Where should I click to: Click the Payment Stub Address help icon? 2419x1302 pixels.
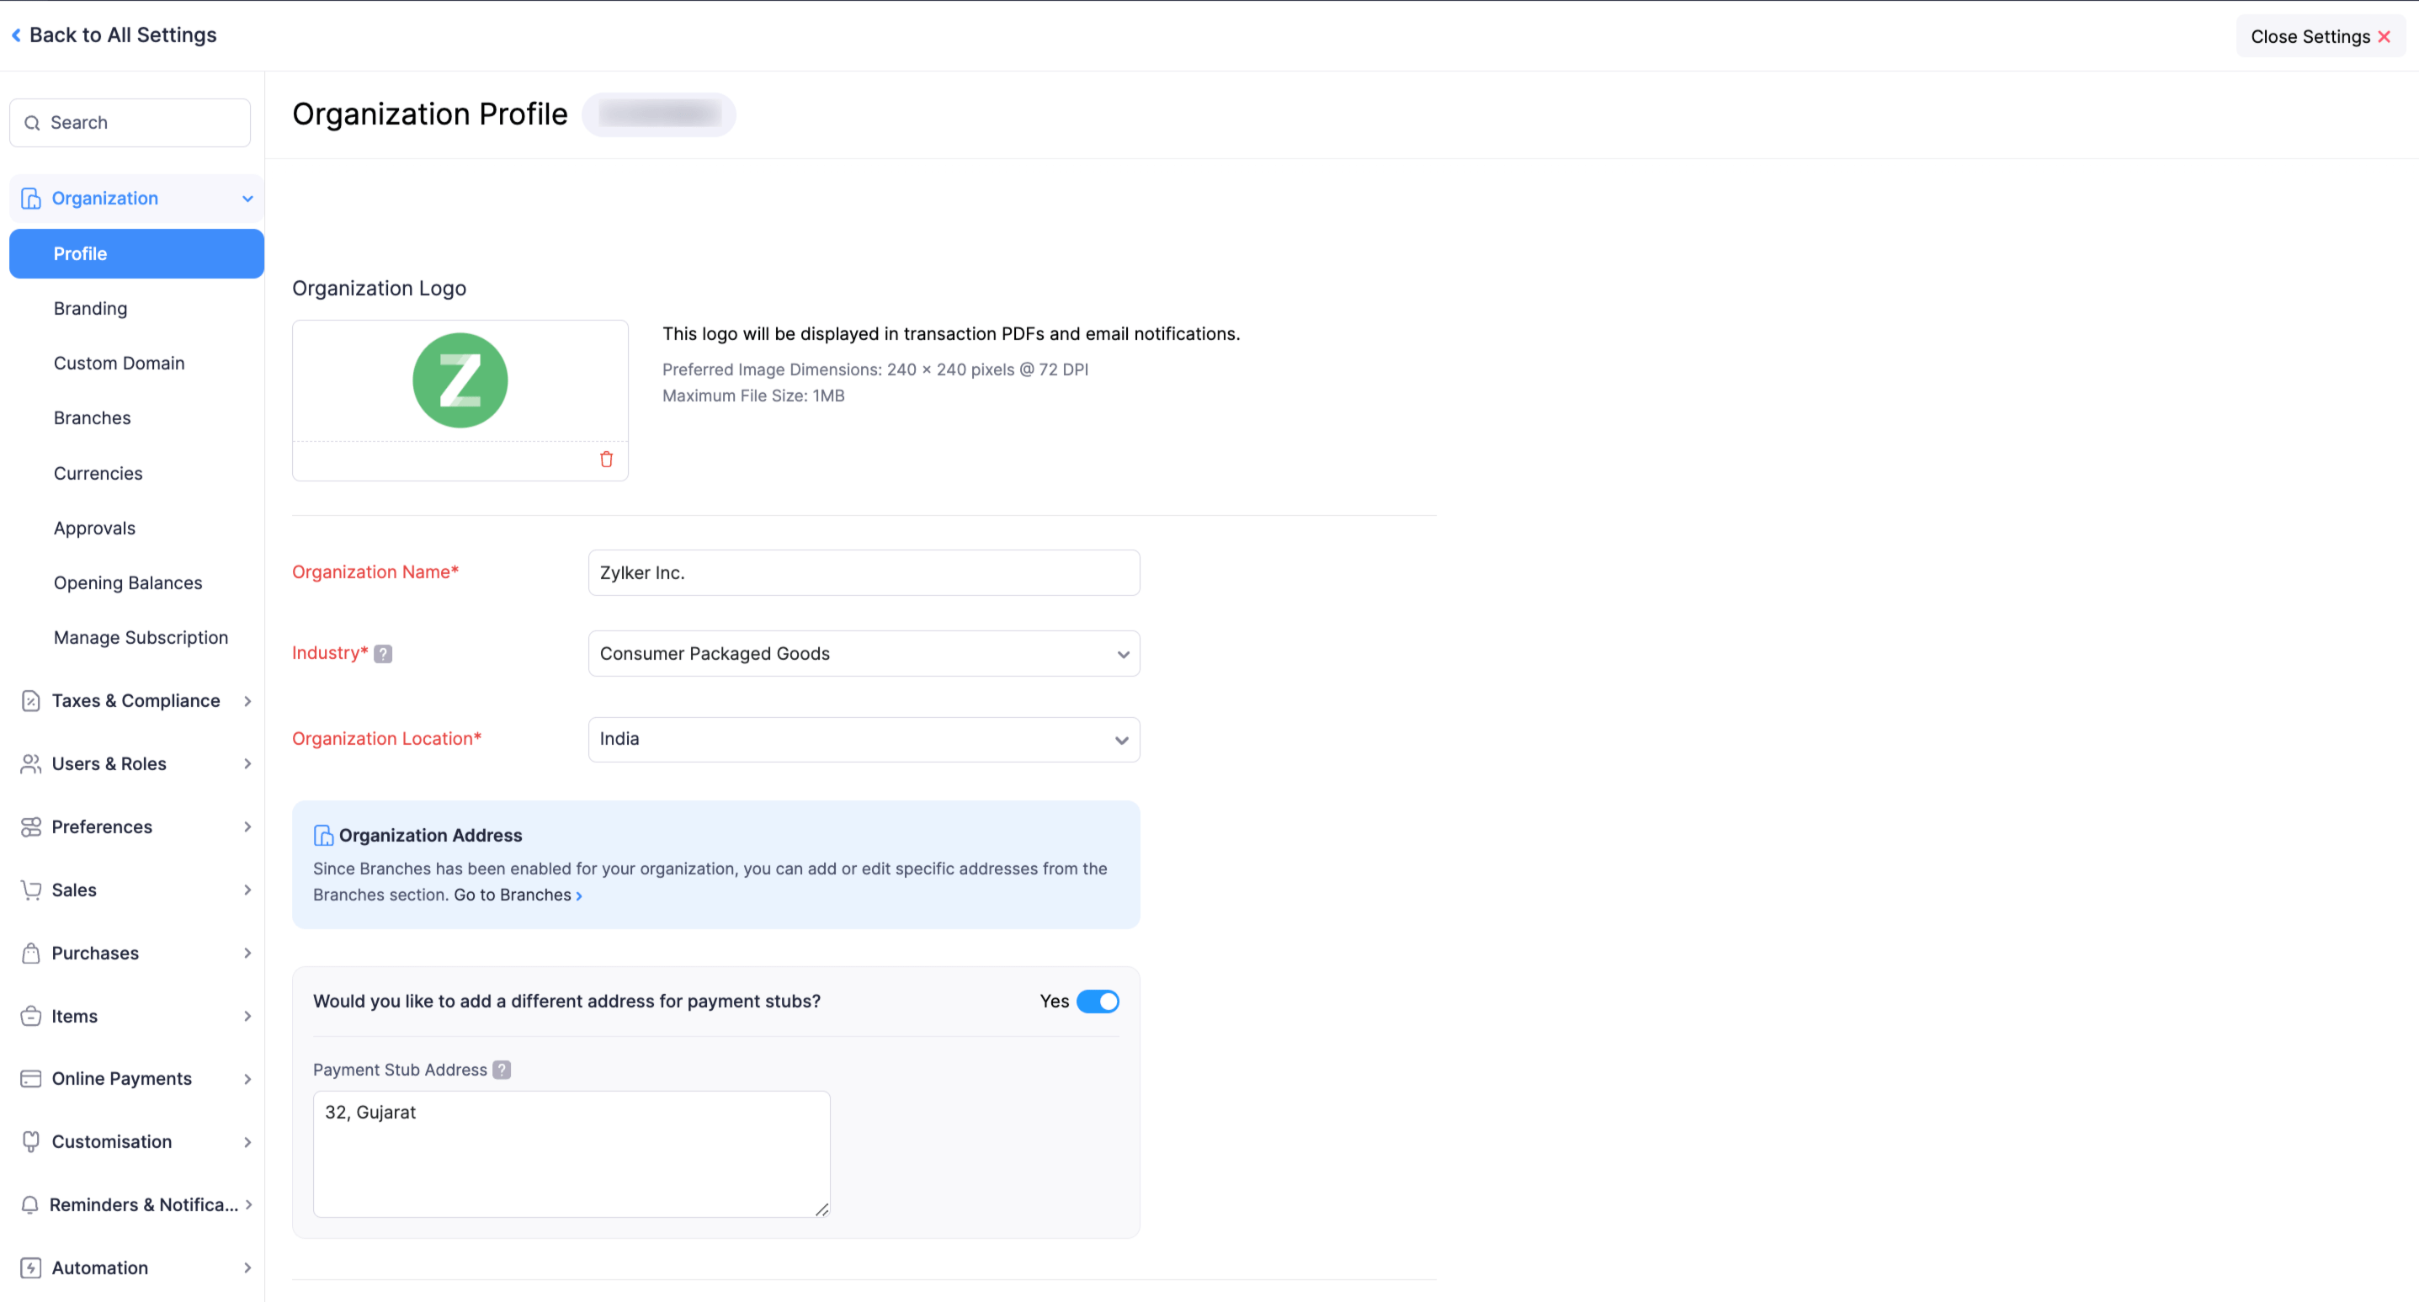[x=502, y=1071]
